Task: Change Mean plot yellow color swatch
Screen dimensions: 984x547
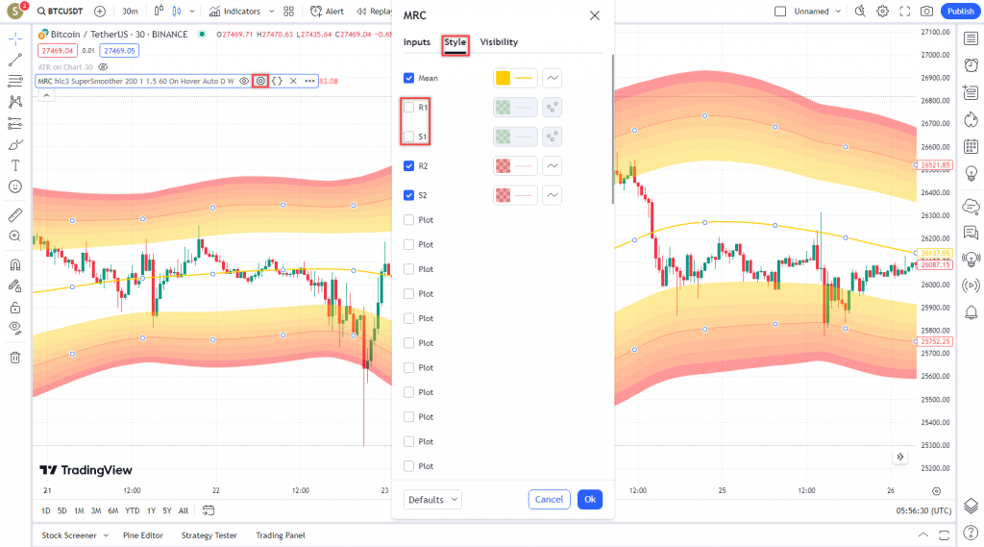Action: coord(504,78)
